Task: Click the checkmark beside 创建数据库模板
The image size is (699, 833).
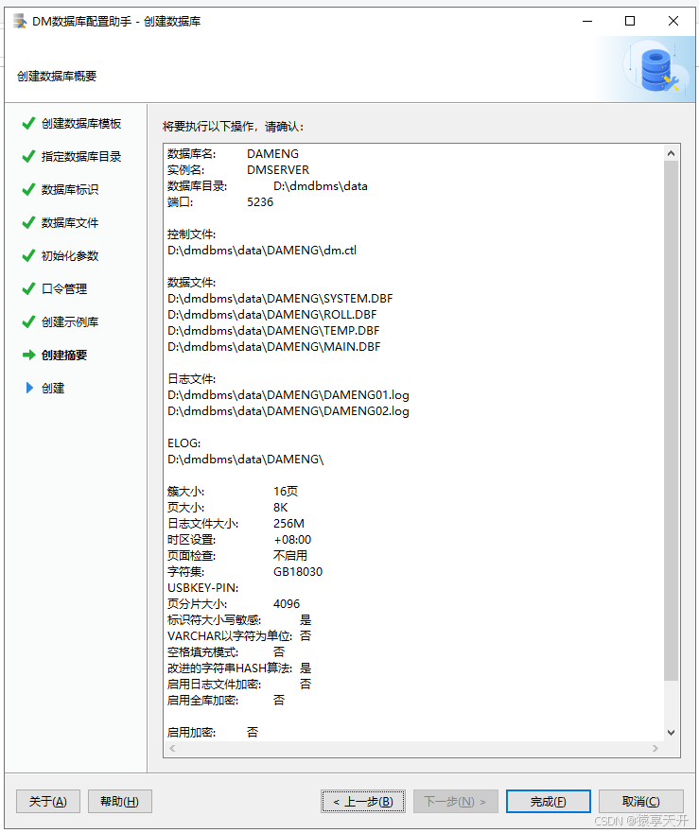Action: click(x=28, y=123)
